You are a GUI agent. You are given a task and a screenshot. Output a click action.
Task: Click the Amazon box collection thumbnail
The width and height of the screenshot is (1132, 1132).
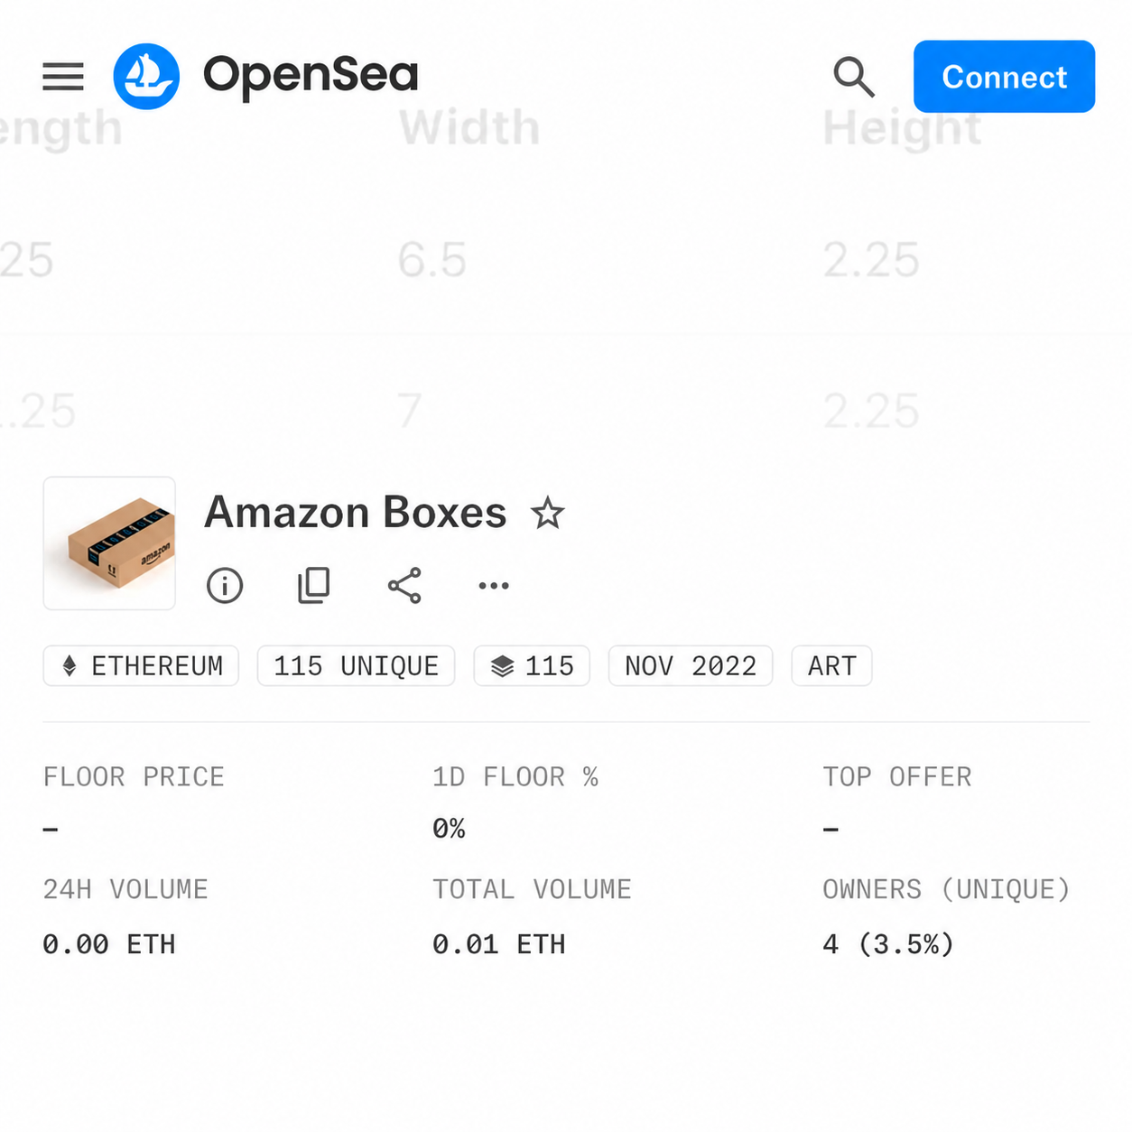point(109,543)
